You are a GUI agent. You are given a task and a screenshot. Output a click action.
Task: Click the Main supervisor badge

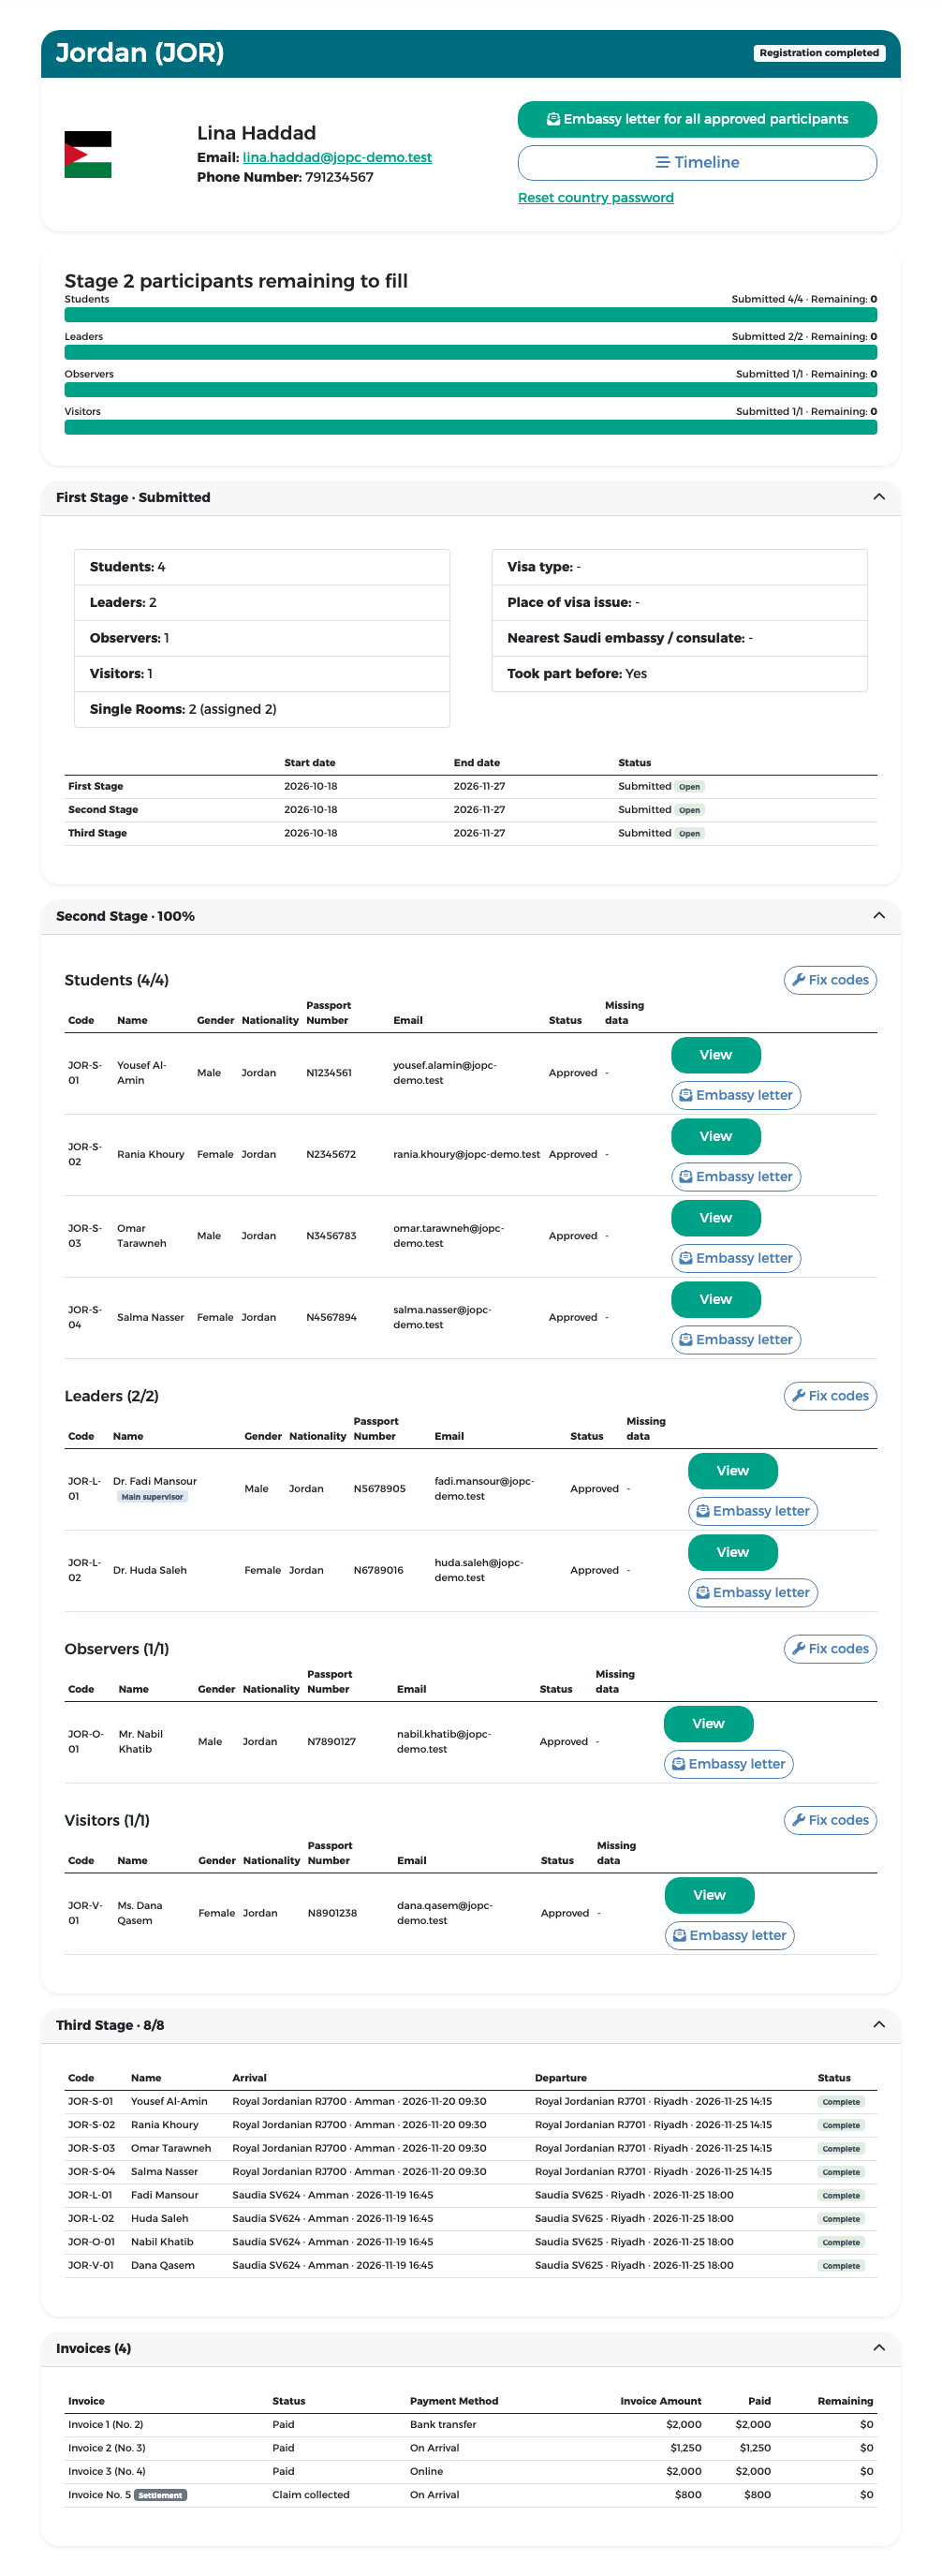click(152, 1497)
